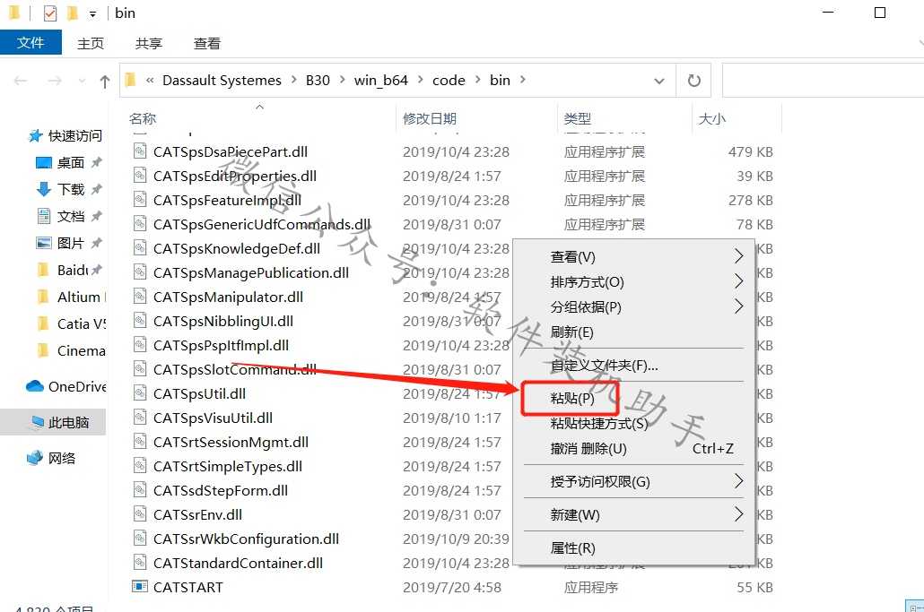The image size is (924, 612).
Task: Click win_b64 in the breadcrumb path
Action: coord(380,80)
